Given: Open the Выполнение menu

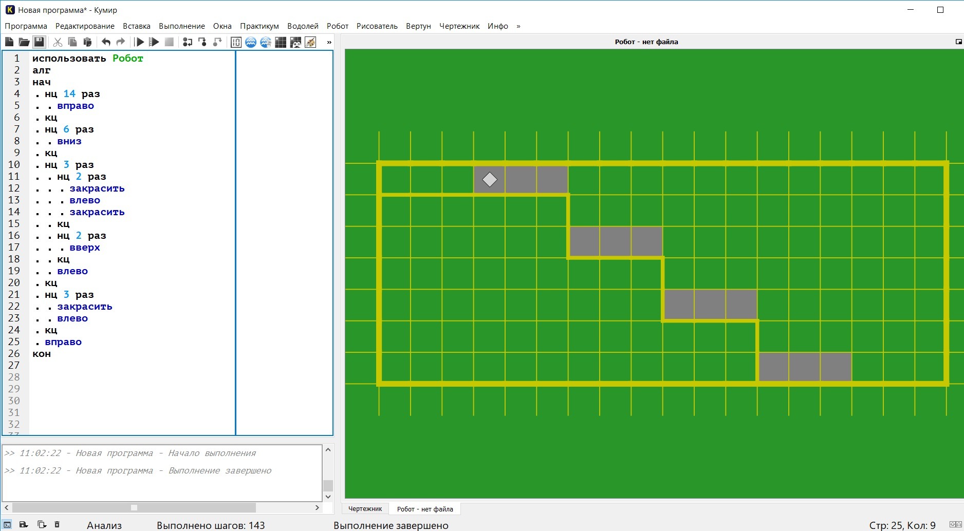Looking at the screenshot, I should pos(182,26).
